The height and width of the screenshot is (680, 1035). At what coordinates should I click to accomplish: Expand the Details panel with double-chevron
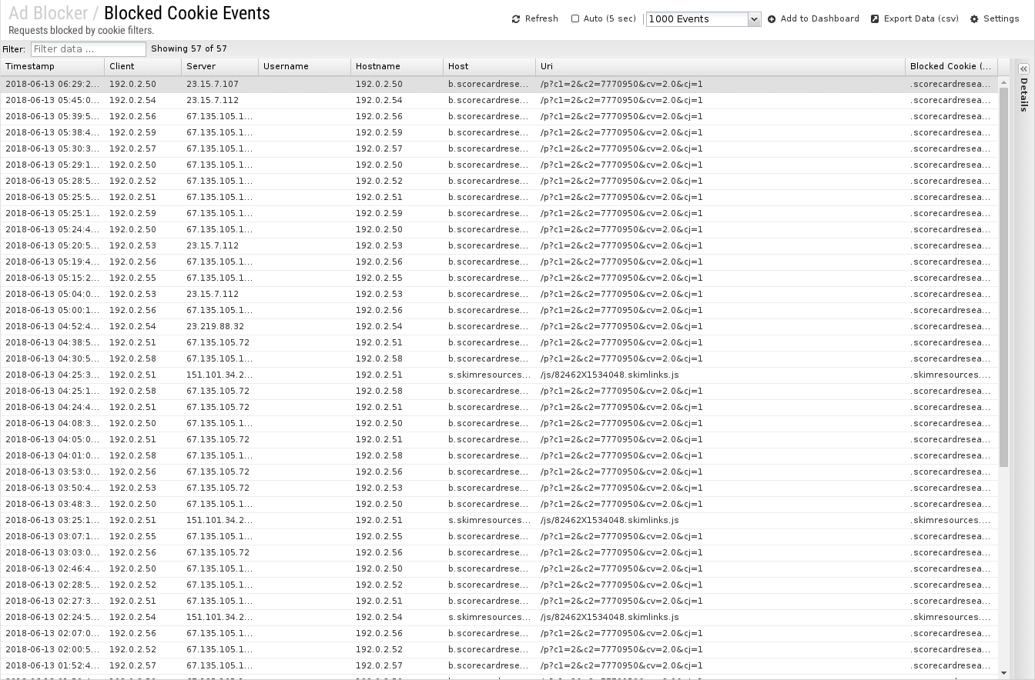[1023, 69]
